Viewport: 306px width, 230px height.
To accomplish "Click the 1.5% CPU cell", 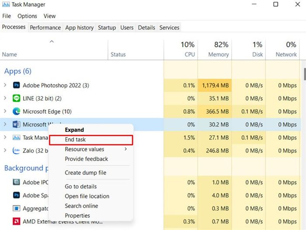I will click(181, 138).
